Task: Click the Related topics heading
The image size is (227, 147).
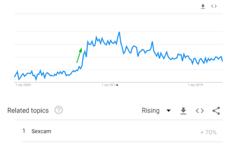Action: pos(28,110)
